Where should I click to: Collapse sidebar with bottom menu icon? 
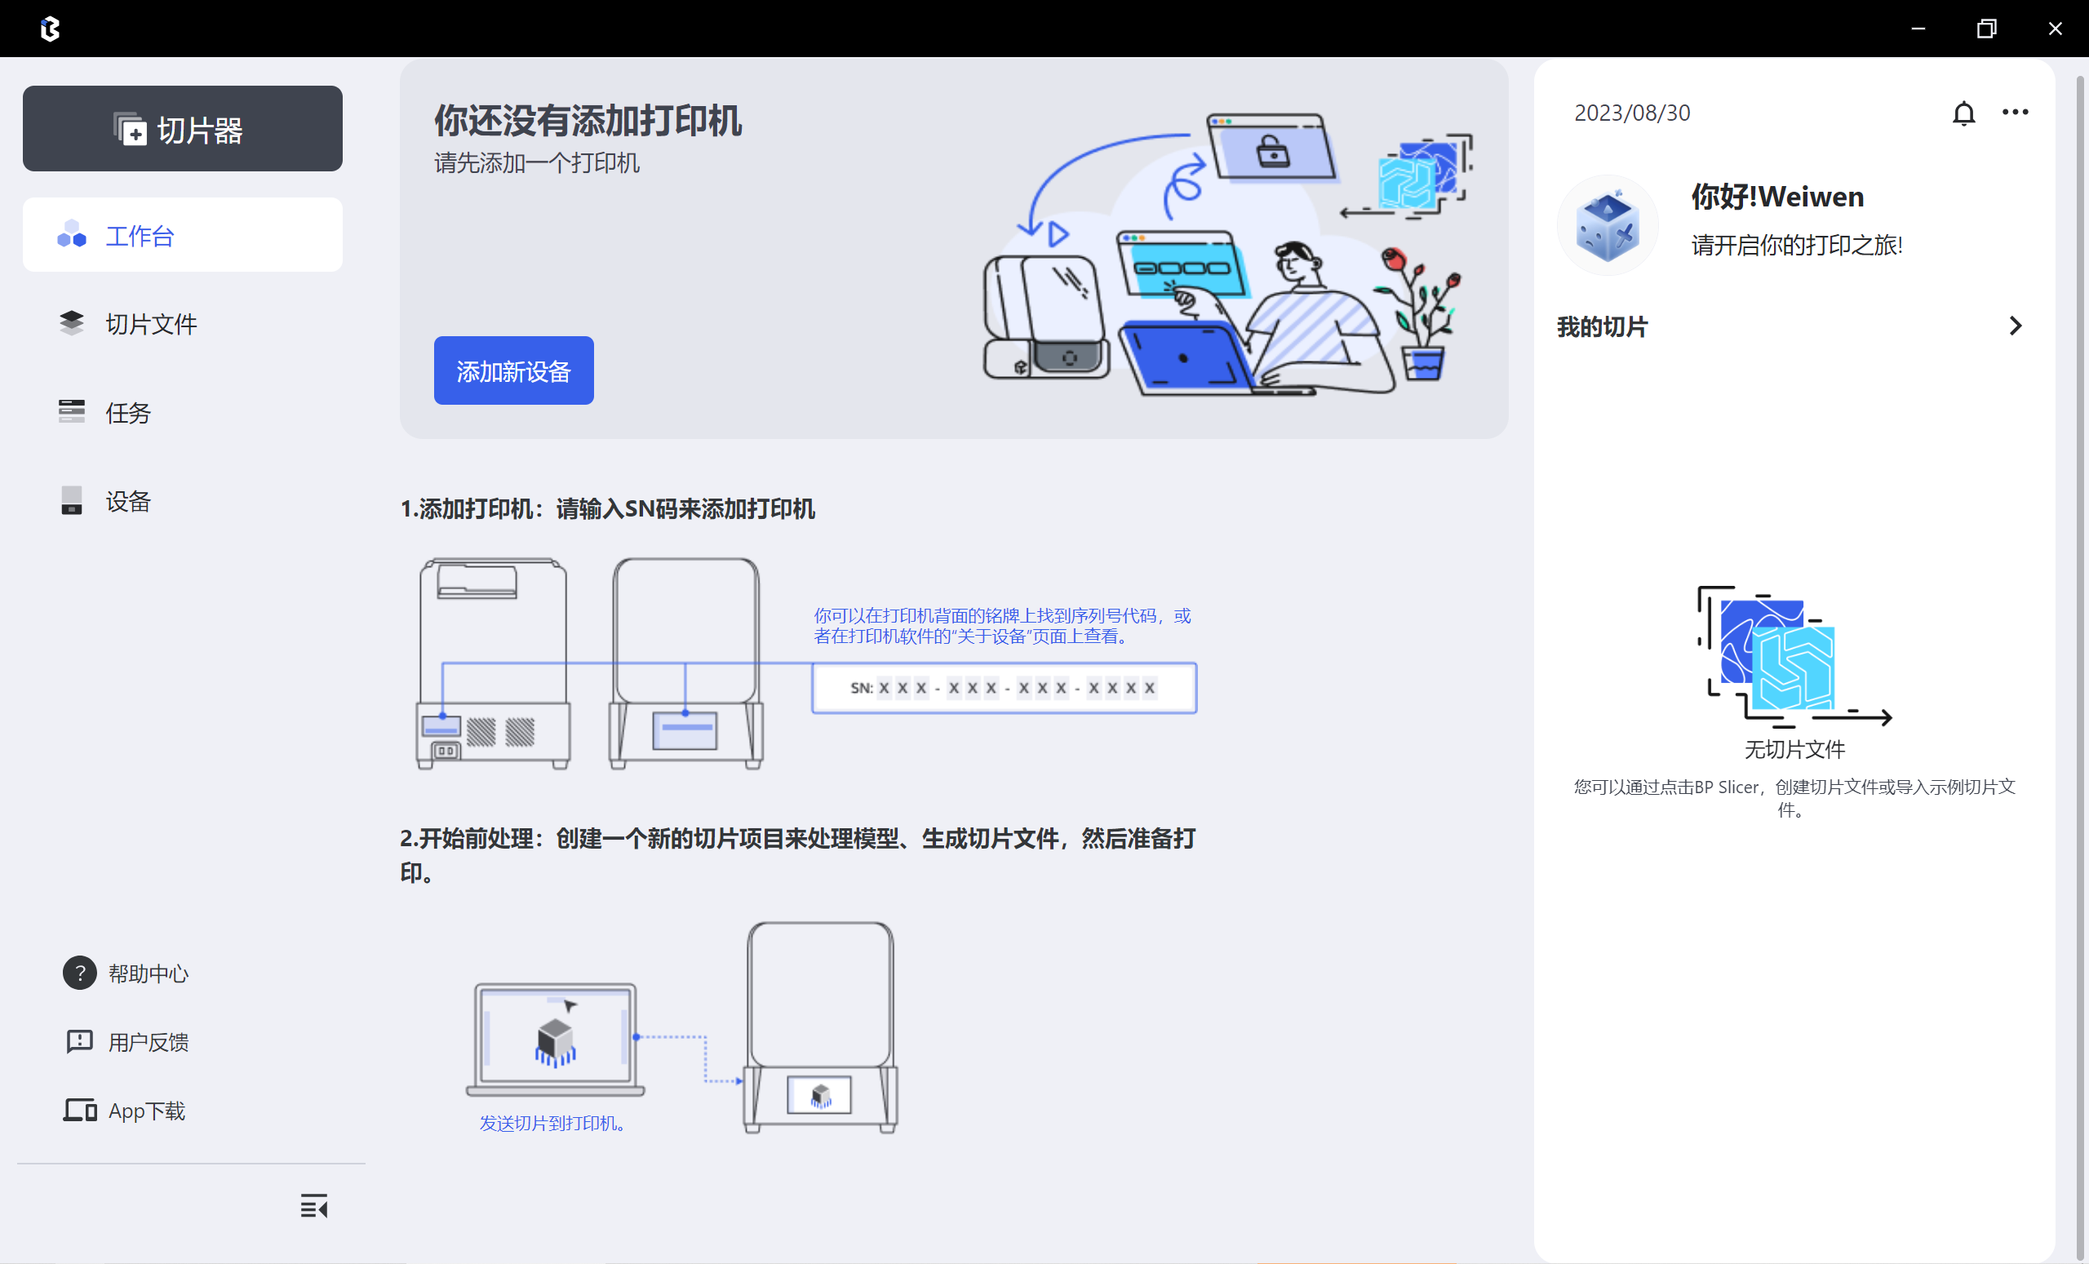pyautogui.click(x=313, y=1205)
